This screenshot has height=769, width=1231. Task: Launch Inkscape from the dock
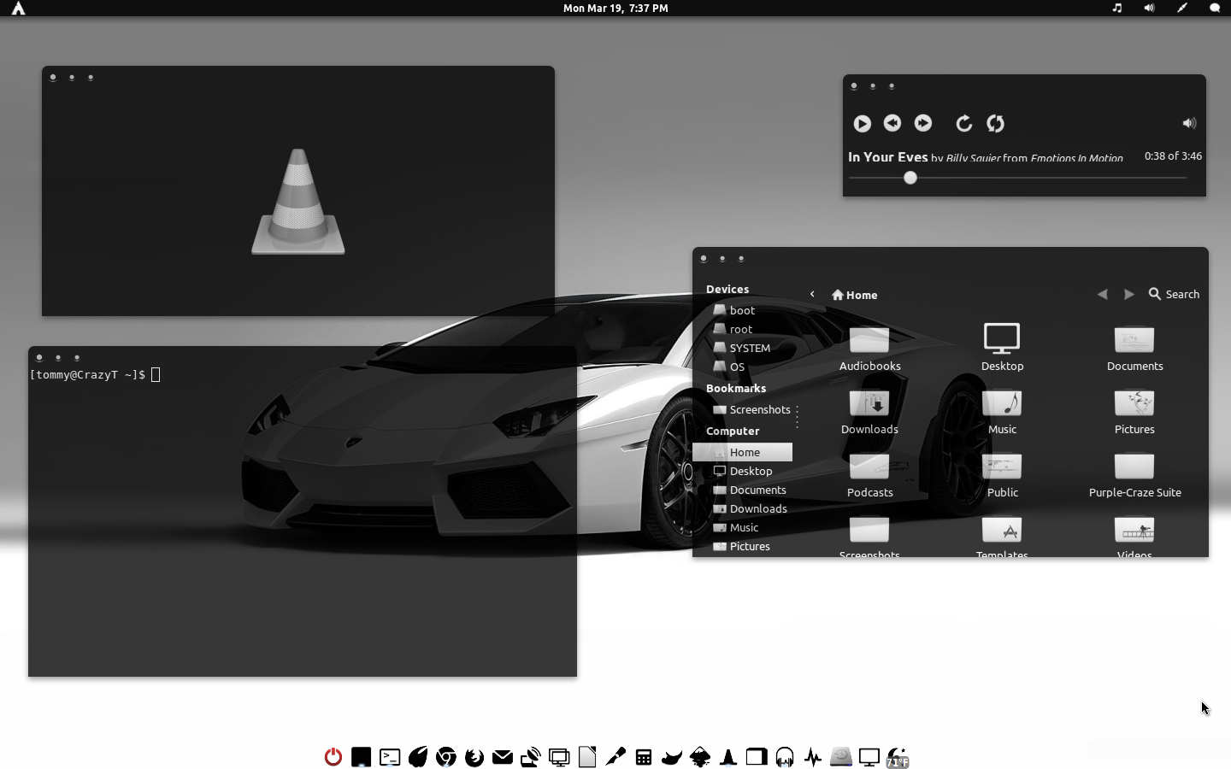click(x=700, y=757)
